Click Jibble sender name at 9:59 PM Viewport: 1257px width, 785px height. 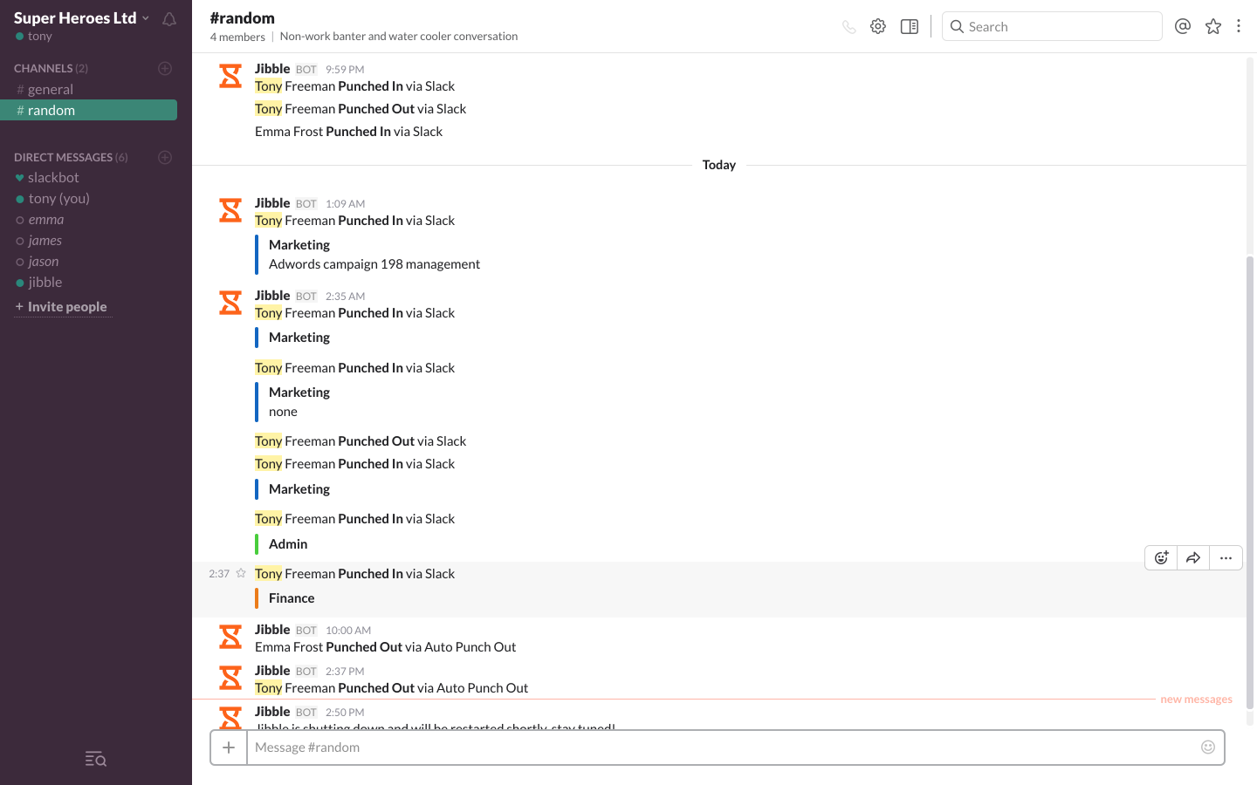point(272,68)
